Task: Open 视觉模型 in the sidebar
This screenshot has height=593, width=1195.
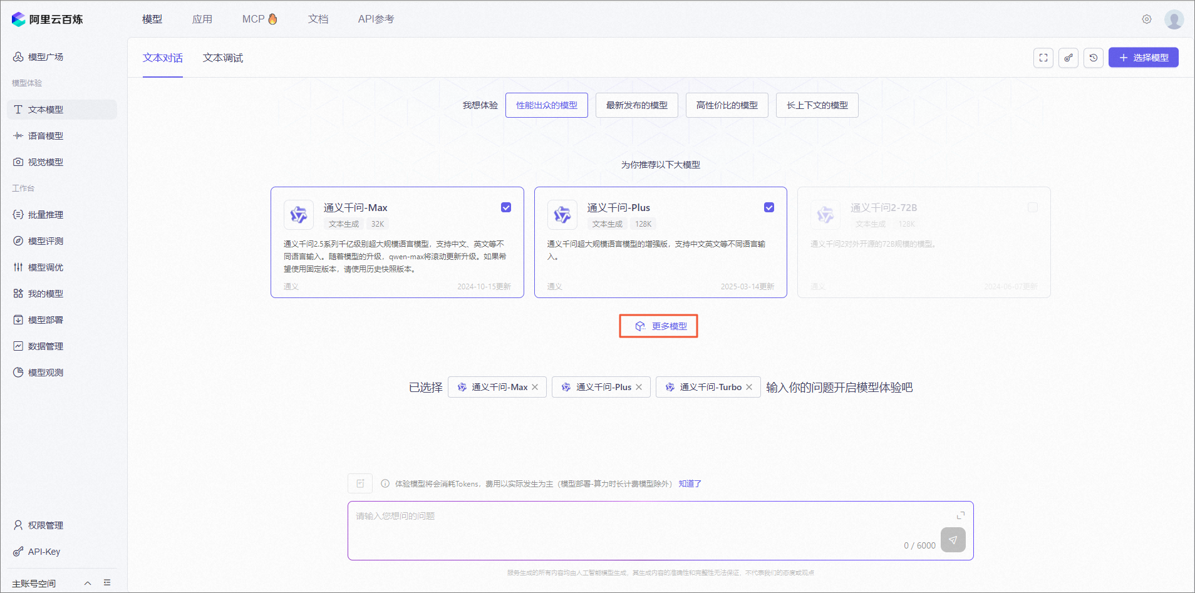Action: point(61,162)
